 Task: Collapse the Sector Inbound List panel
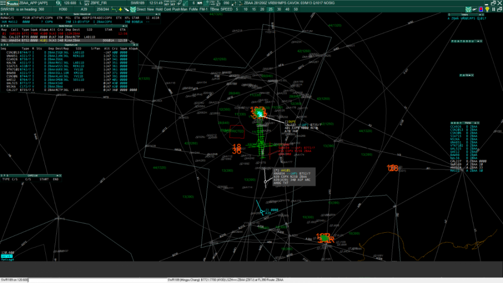[x=156, y=15]
